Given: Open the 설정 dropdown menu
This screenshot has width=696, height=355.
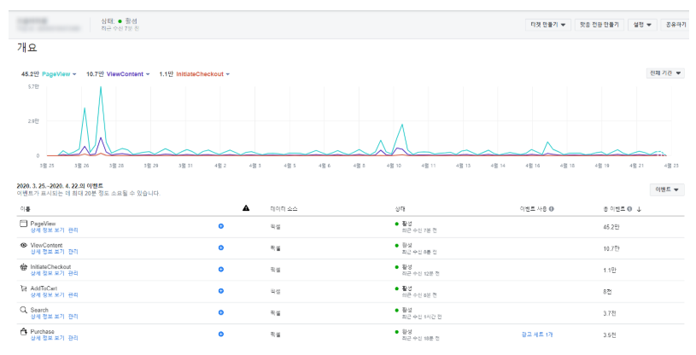Looking at the screenshot, I should pyautogui.click(x=642, y=25).
